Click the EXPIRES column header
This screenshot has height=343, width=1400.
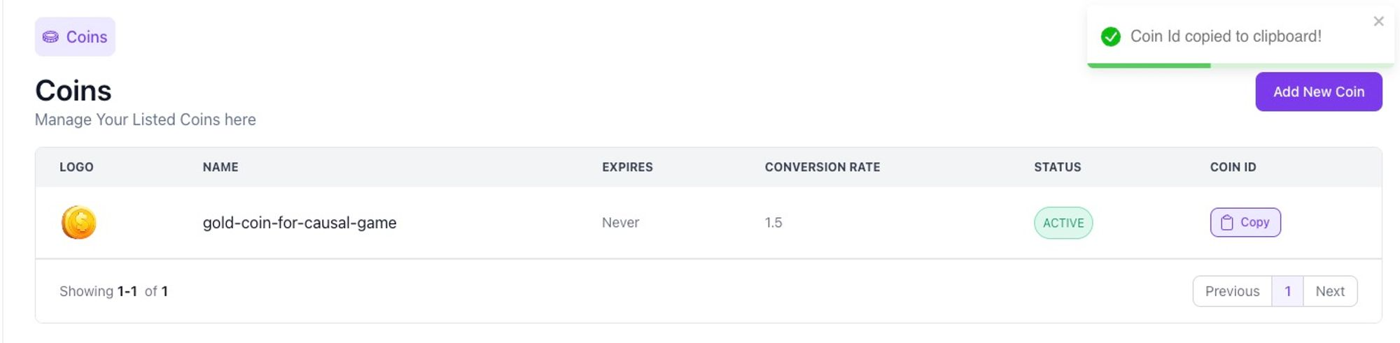click(627, 167)
